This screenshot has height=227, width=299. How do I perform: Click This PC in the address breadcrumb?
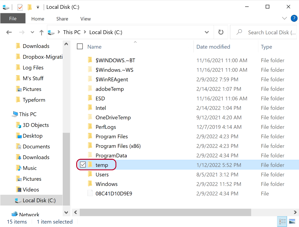point(72,32)
